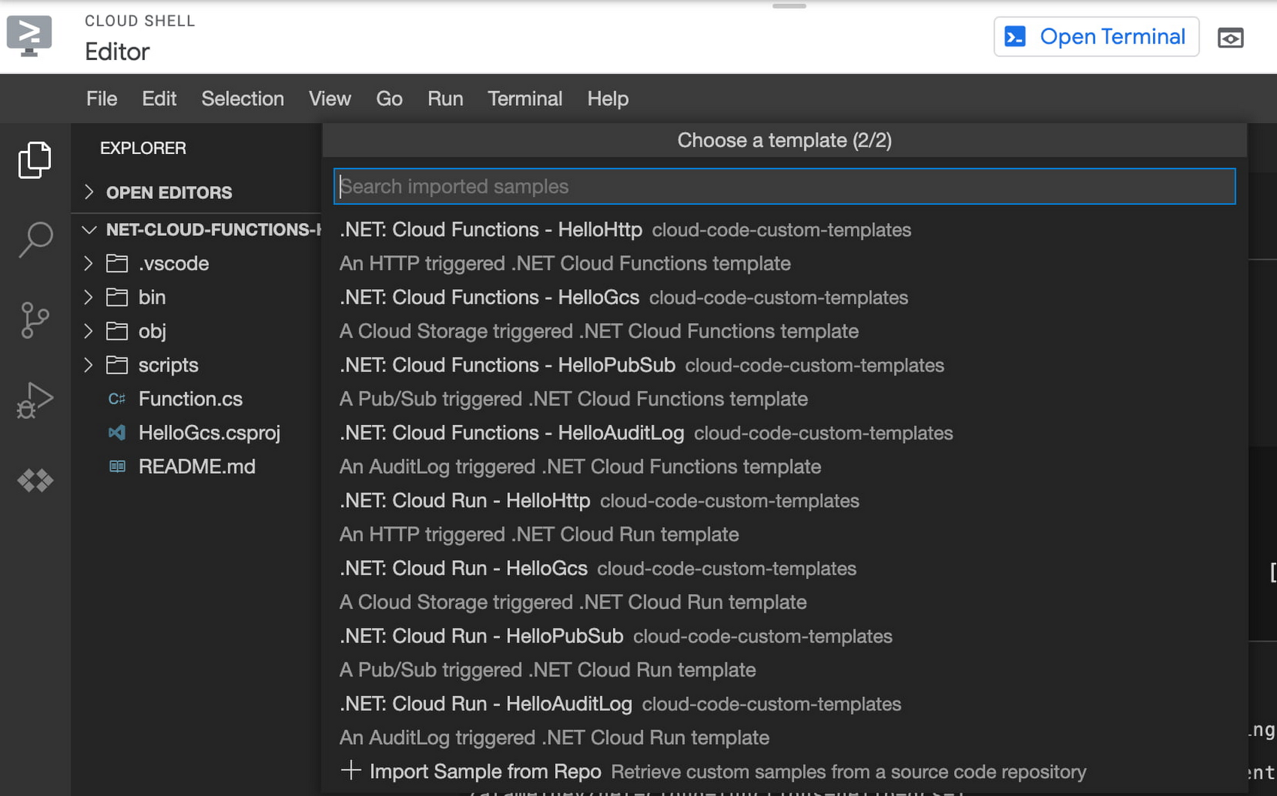
Task: Open the Edit menu
Action: [159, 98]
